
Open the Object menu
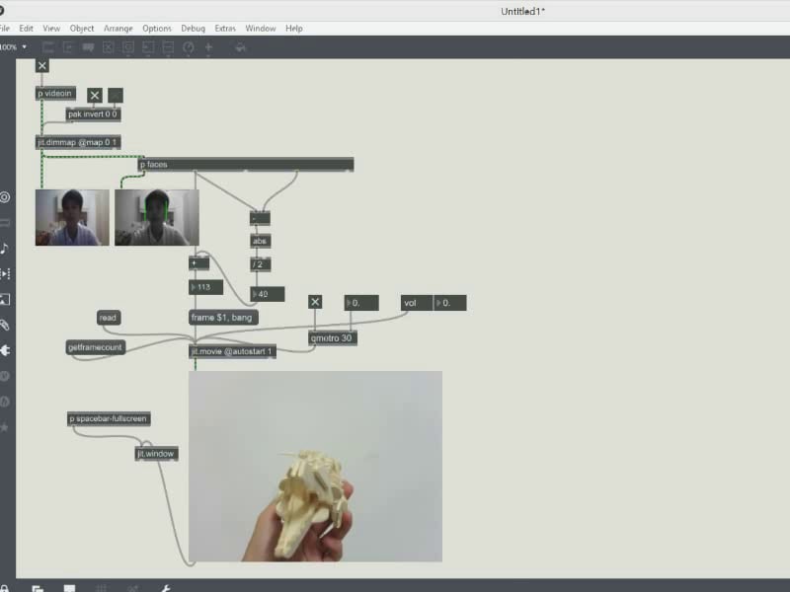pos(82,29)
